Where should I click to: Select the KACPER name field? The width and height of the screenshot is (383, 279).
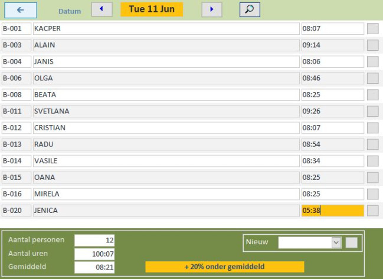point(166,28)
